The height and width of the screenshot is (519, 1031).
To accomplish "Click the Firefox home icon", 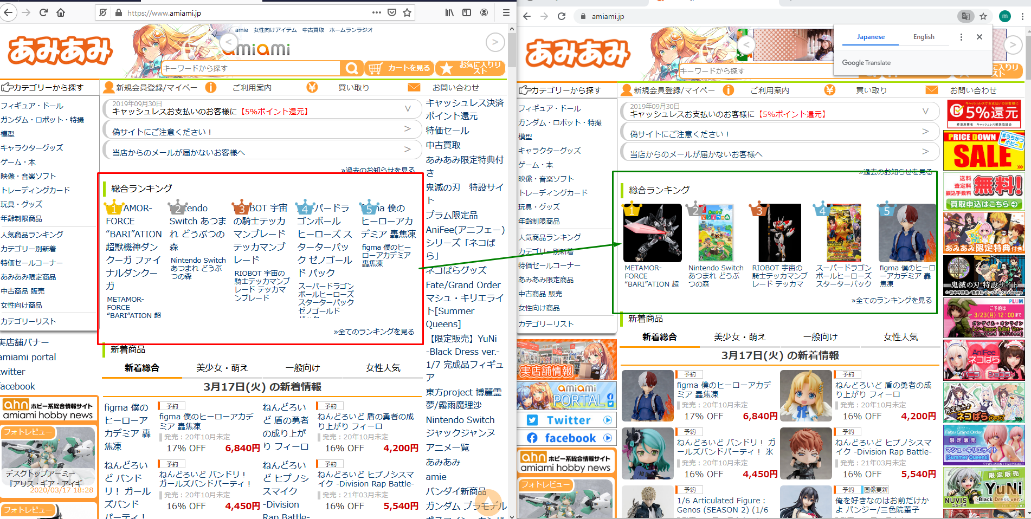I will [60, 12].
